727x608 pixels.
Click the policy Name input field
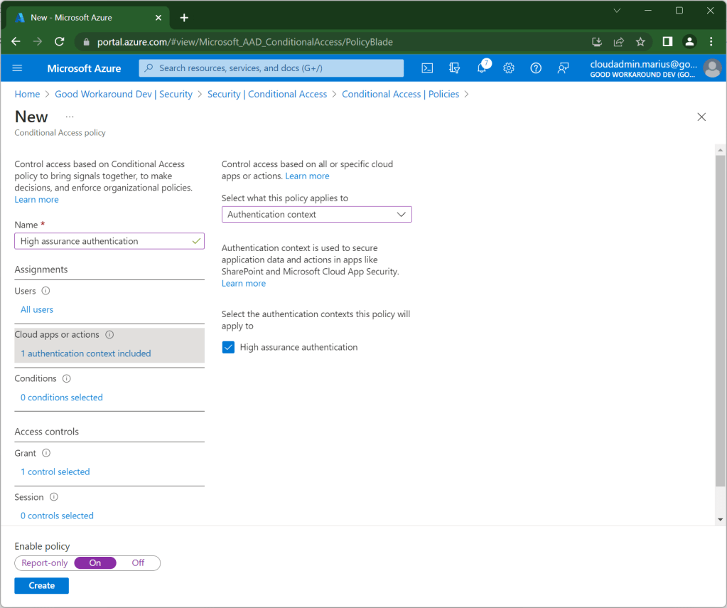click(x=103, y=241)
